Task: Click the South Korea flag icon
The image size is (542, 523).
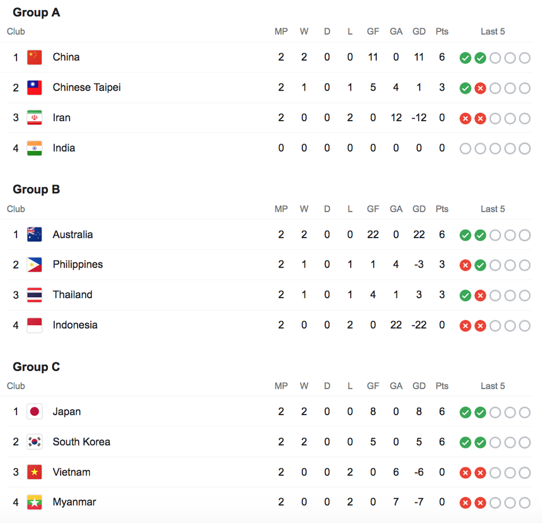Action: point(35,442)
